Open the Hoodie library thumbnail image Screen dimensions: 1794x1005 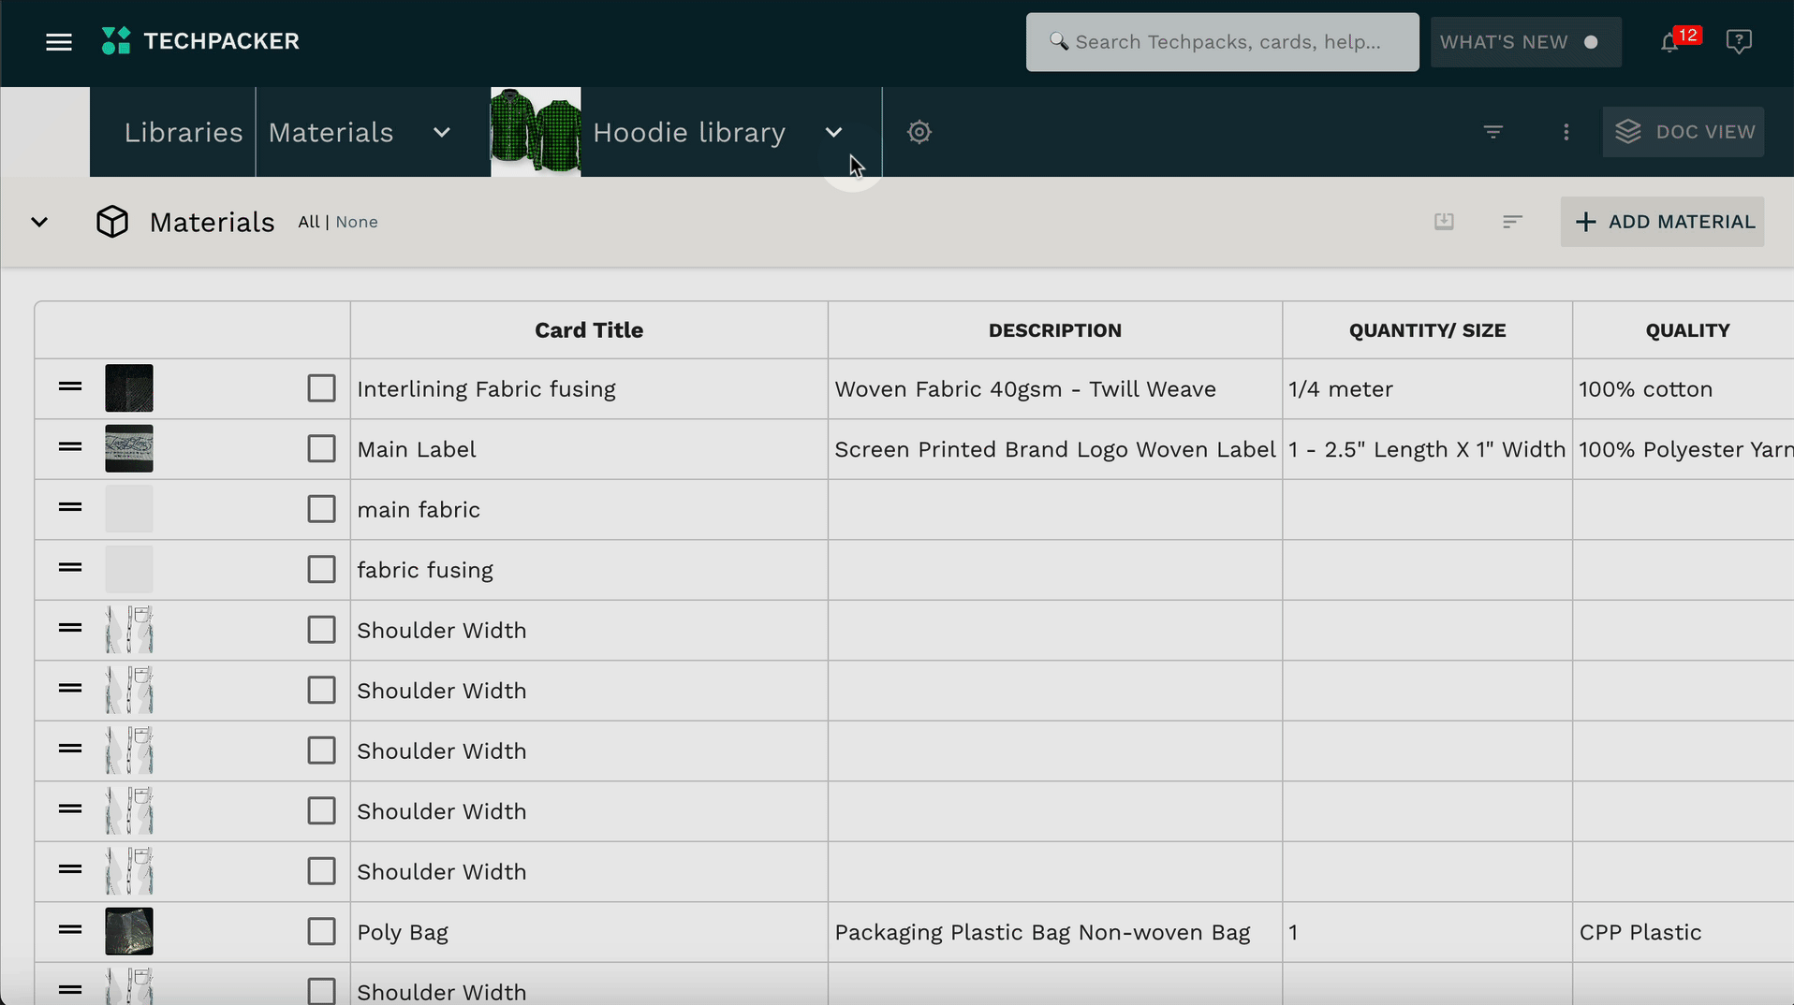coord(536,132)
